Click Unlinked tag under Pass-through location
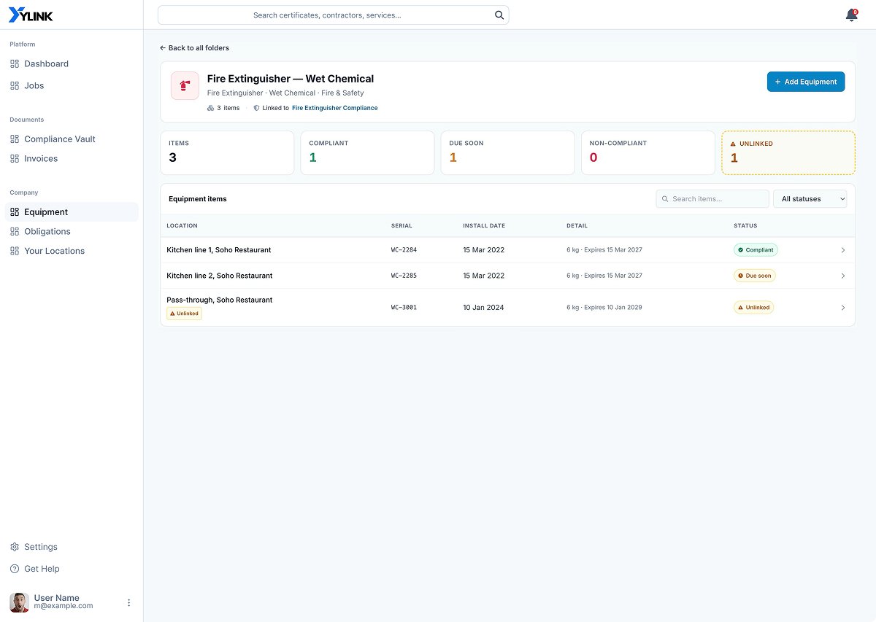Screen dimensions: 876x622 point(184,314)
